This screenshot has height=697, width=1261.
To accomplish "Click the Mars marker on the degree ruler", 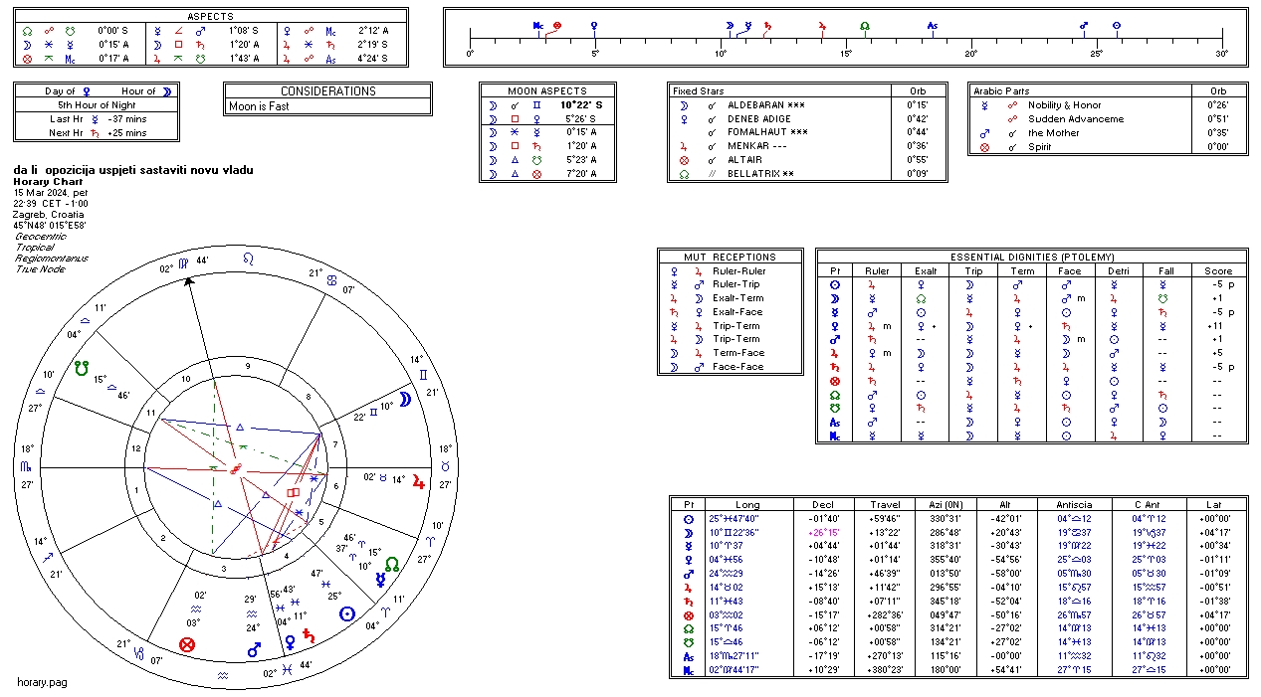I will tap(1083, 25).
